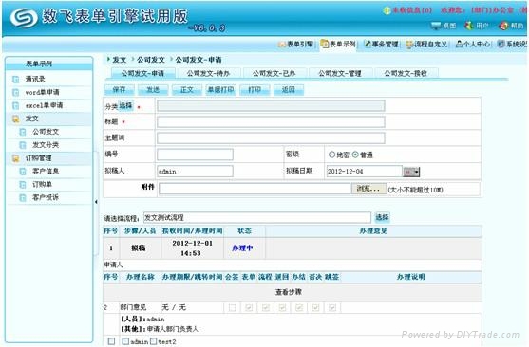529x347 pixels.
Task: Click the 公司发文 breadcrumb link
Action: 150,60
